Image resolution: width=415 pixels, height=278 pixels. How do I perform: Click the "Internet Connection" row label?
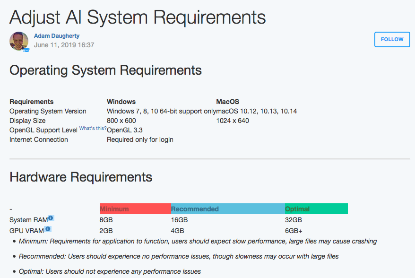pyautogui.click(x=39, y=139)
